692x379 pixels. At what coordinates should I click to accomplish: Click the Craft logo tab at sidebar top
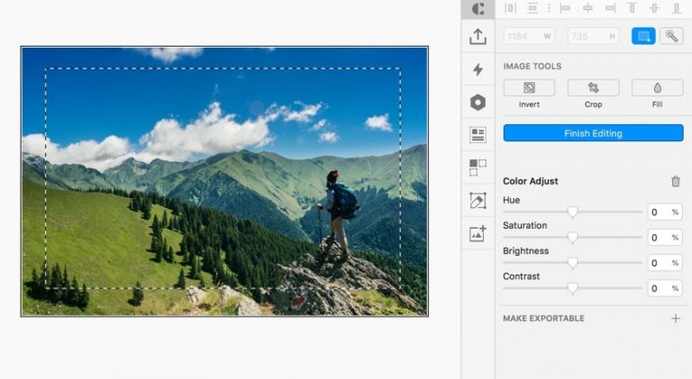pyautogui.click(x=478, y=8)
